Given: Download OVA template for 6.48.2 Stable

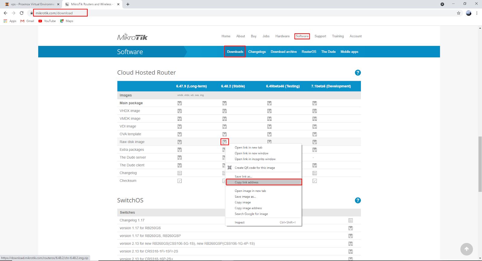Looking at the screenshot, I should pos(224,134).
